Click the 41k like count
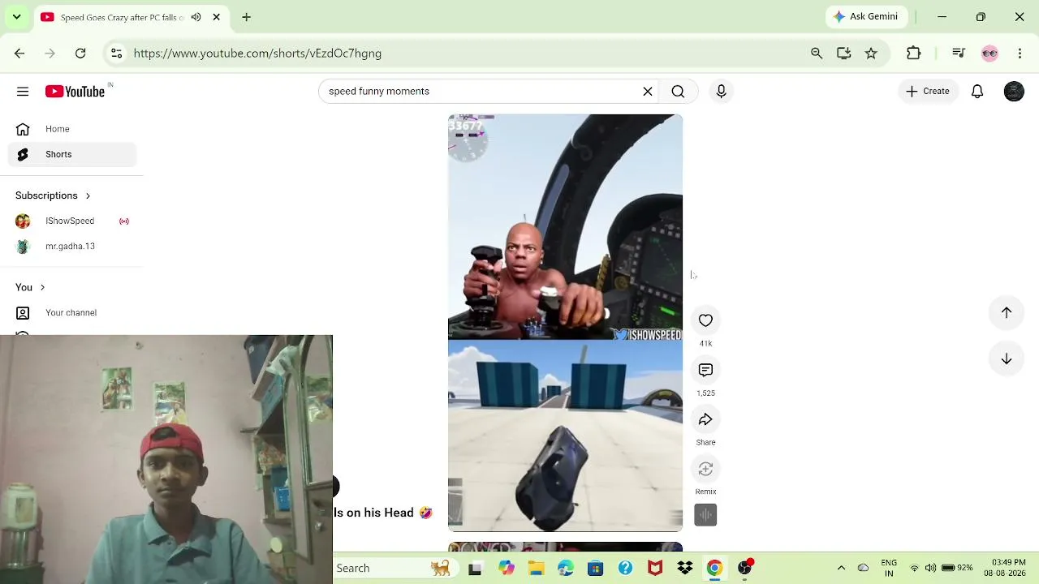Screen dimensions: 1039x584 pos(705,344)
